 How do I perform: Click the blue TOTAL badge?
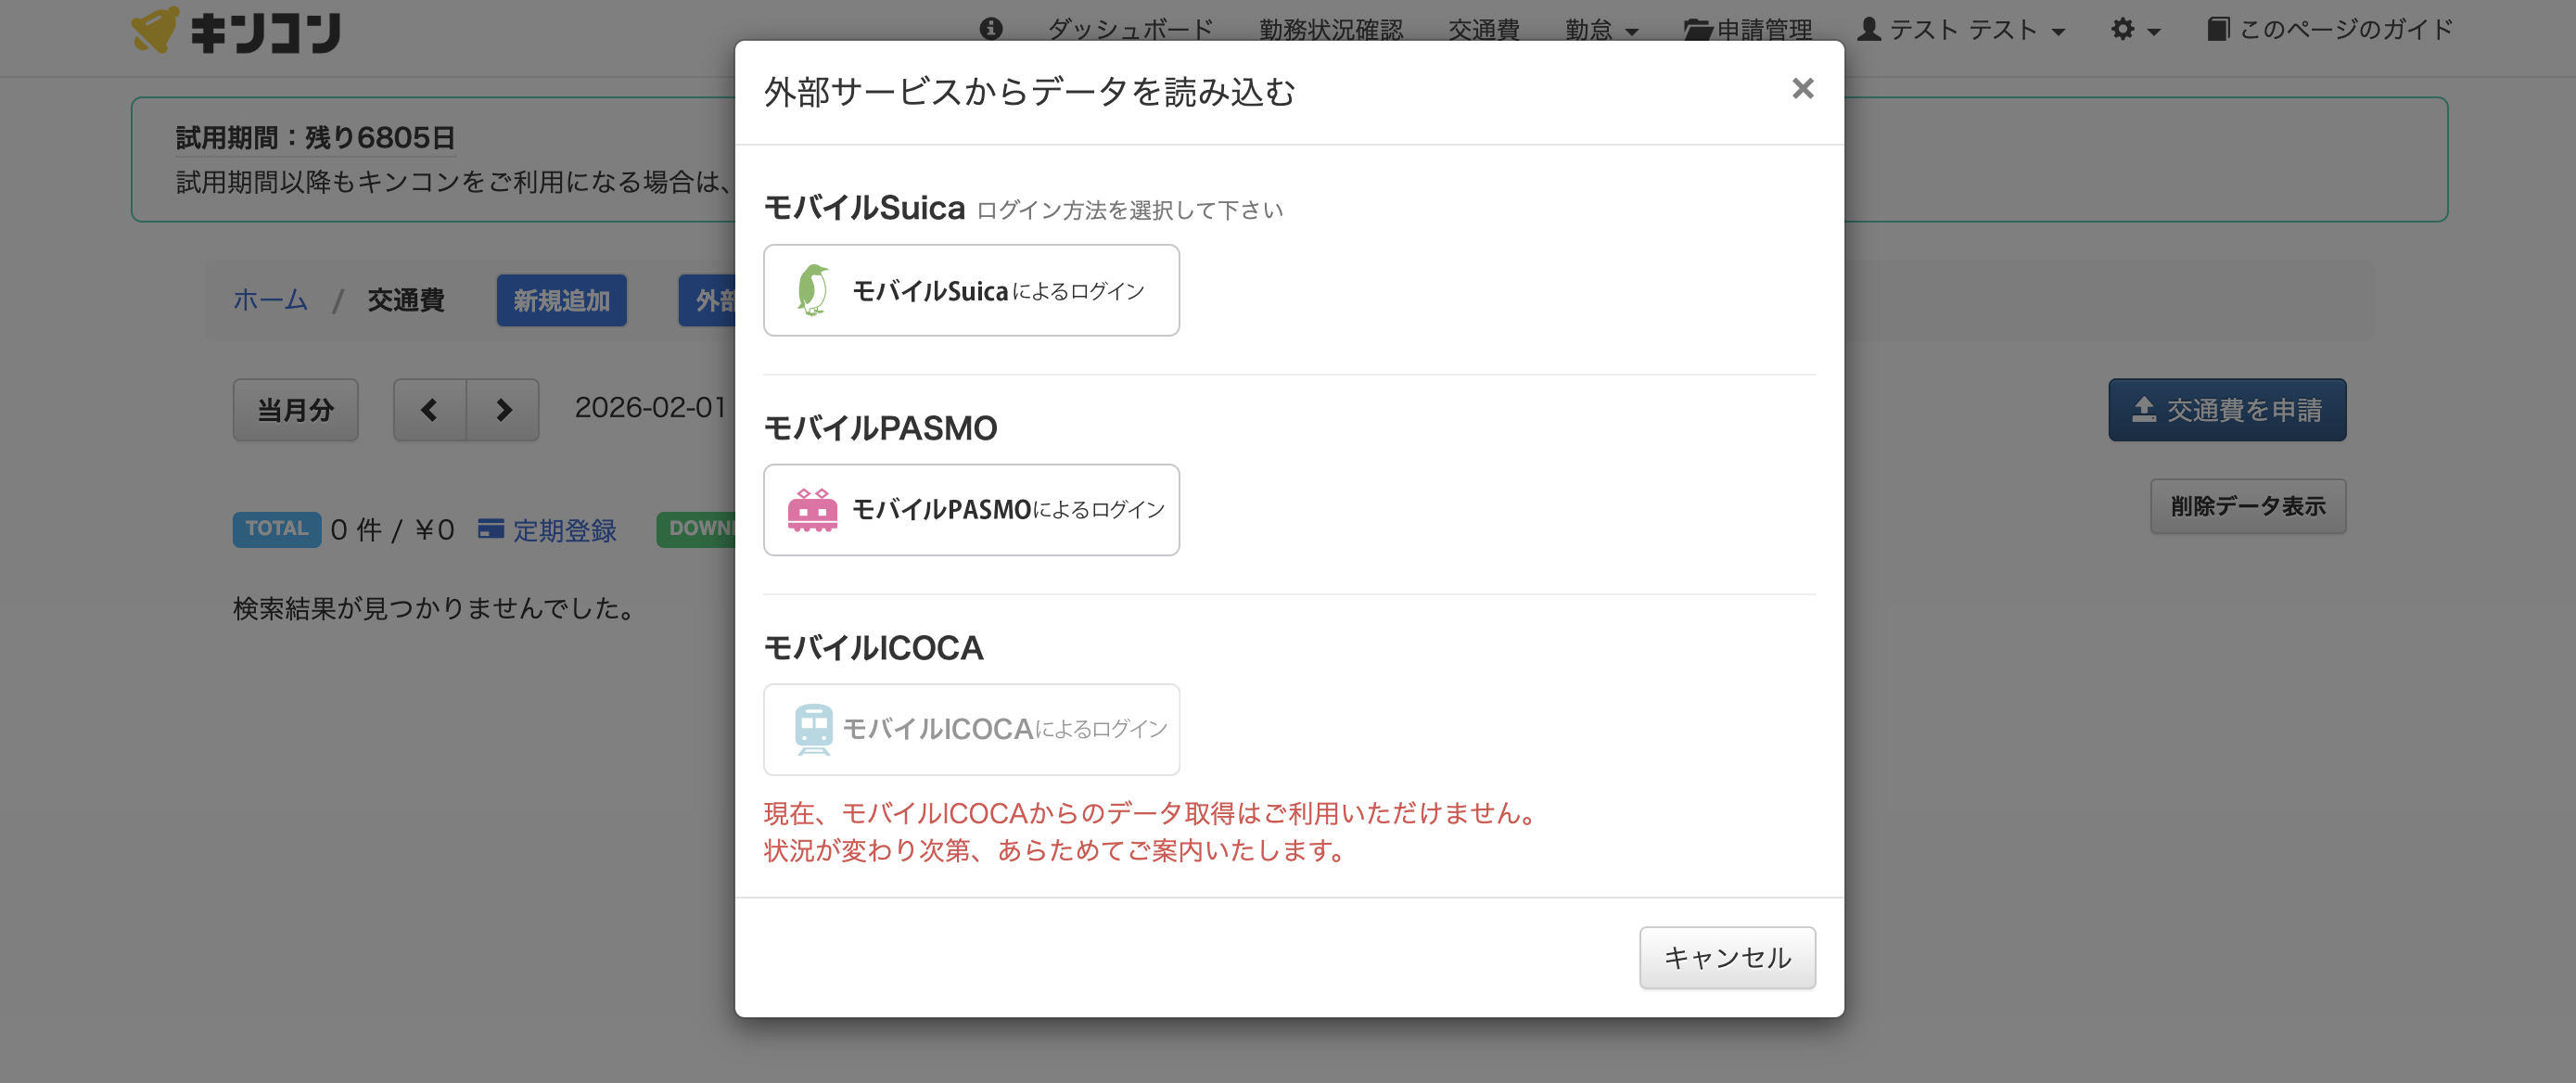tap(277, 529)
